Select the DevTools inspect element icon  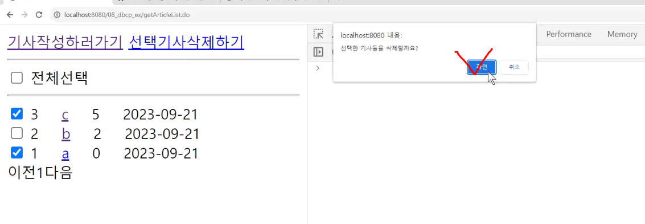pyautogui.click(x=318, y=34)
